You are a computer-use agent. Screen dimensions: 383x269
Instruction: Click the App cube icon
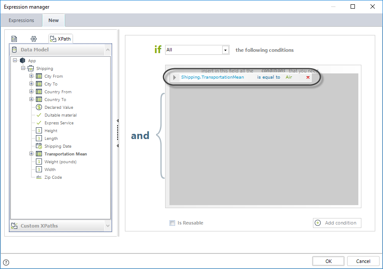click(22, 60)
